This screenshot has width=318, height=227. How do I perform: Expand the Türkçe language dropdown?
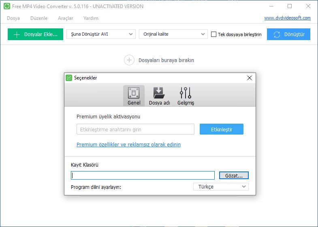pyautogui.click(x=221, y=186)
